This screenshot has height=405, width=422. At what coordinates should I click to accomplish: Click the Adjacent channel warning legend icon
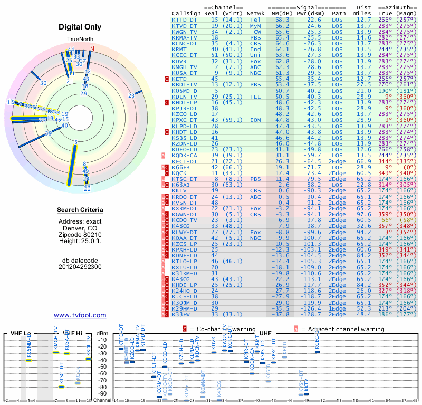(296, 329)
